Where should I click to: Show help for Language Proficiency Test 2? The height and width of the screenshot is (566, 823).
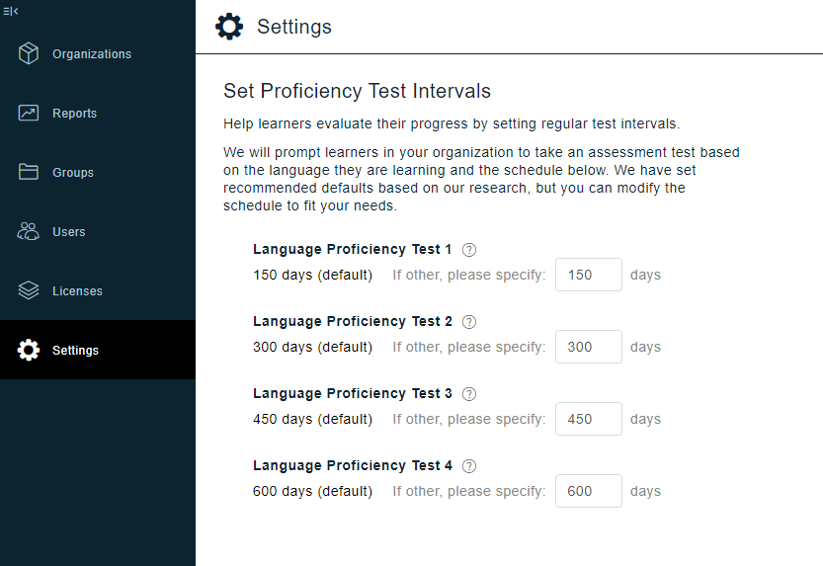coord(469,322)
